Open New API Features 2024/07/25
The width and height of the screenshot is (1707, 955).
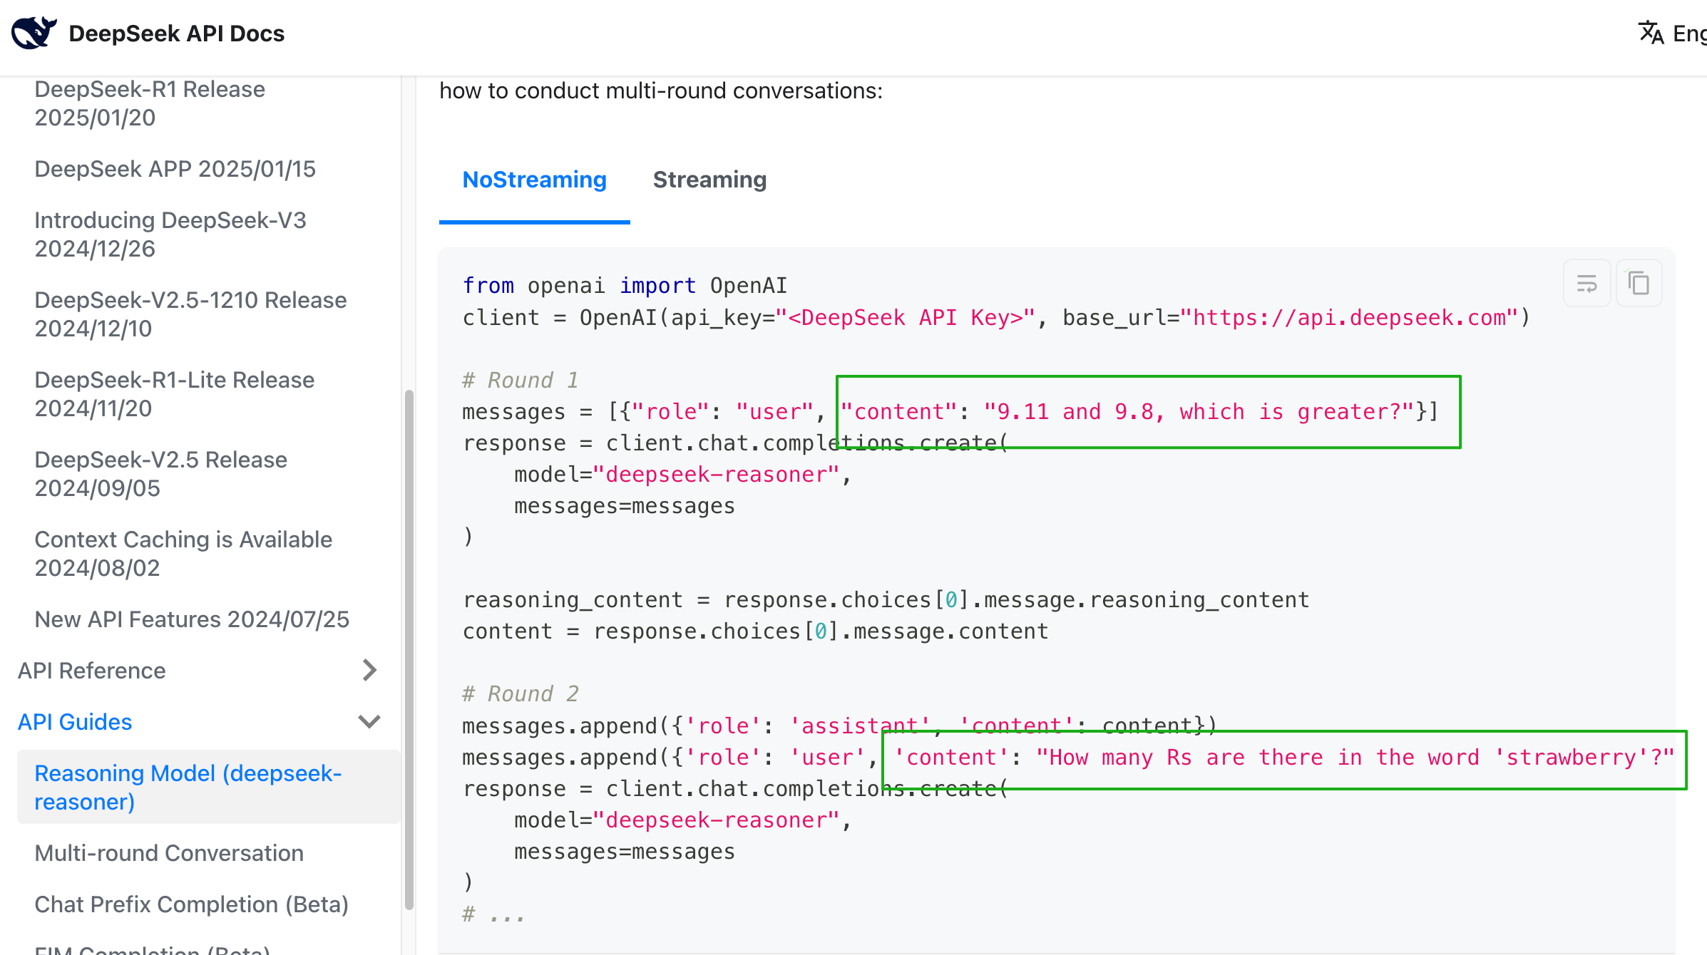[192, 619]
